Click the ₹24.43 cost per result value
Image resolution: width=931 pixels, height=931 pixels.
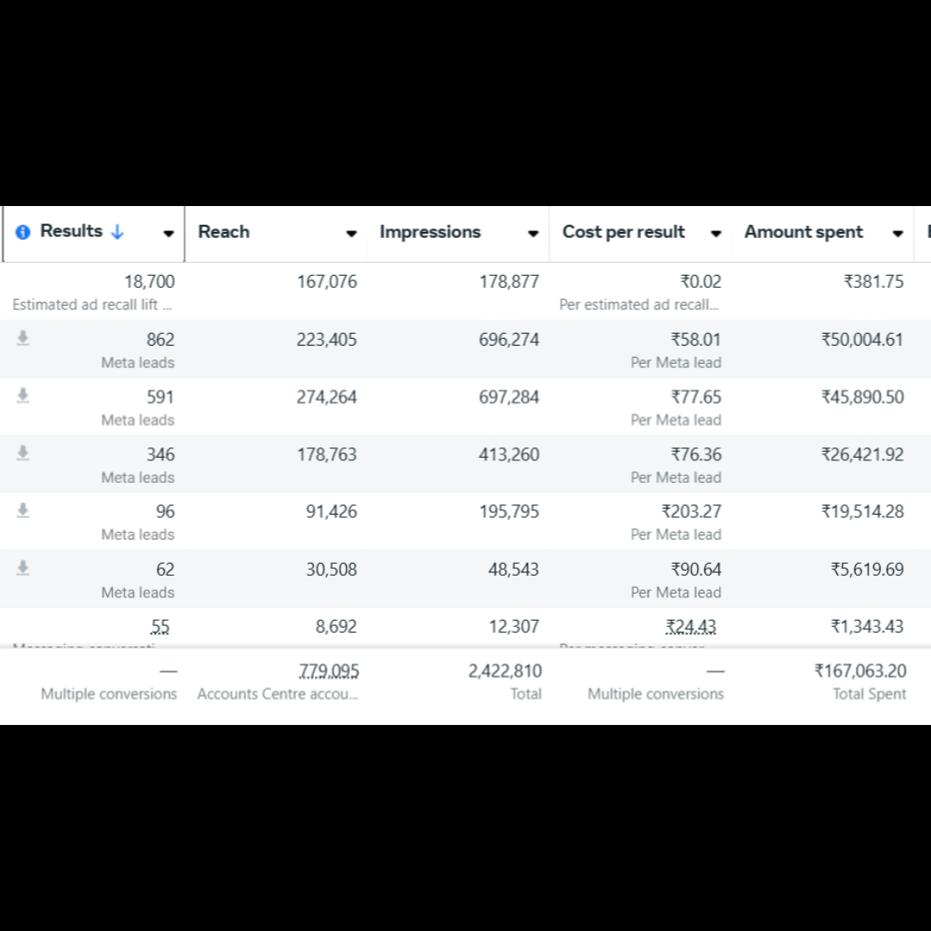pyautogui.click(x=691, y=627)
